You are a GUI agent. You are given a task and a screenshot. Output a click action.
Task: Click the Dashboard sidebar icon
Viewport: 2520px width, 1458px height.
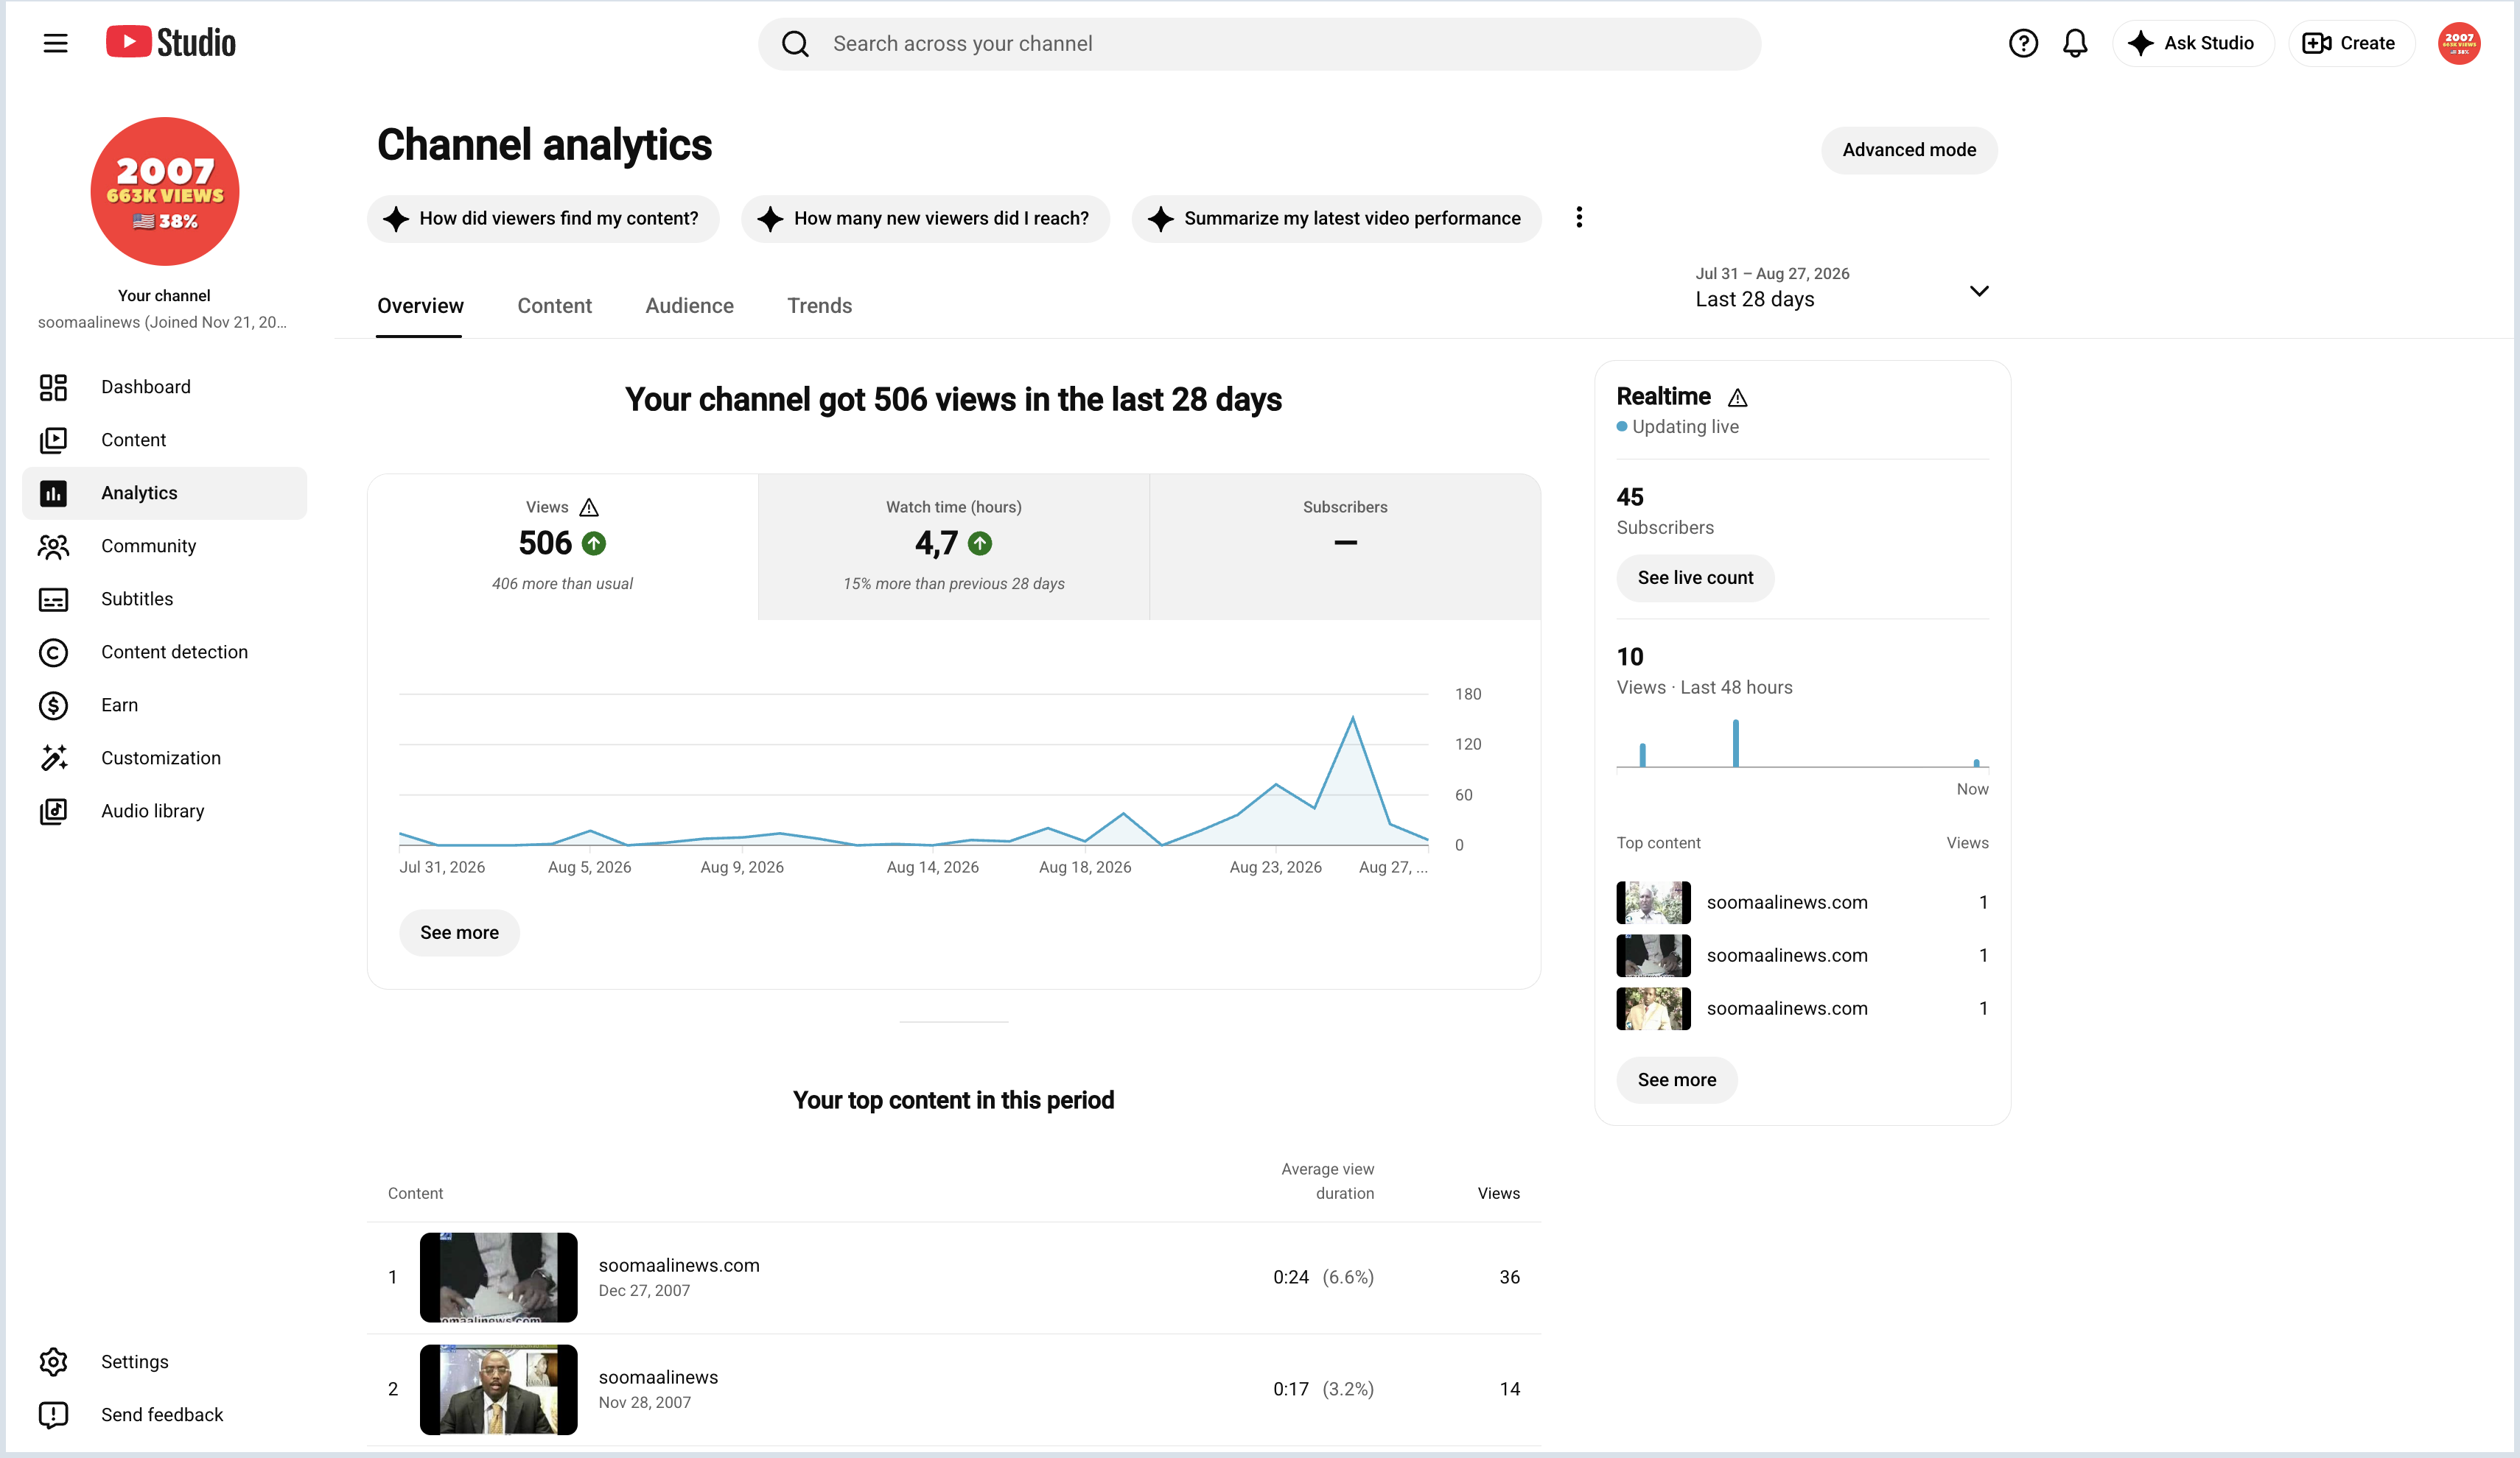(53, 387)
